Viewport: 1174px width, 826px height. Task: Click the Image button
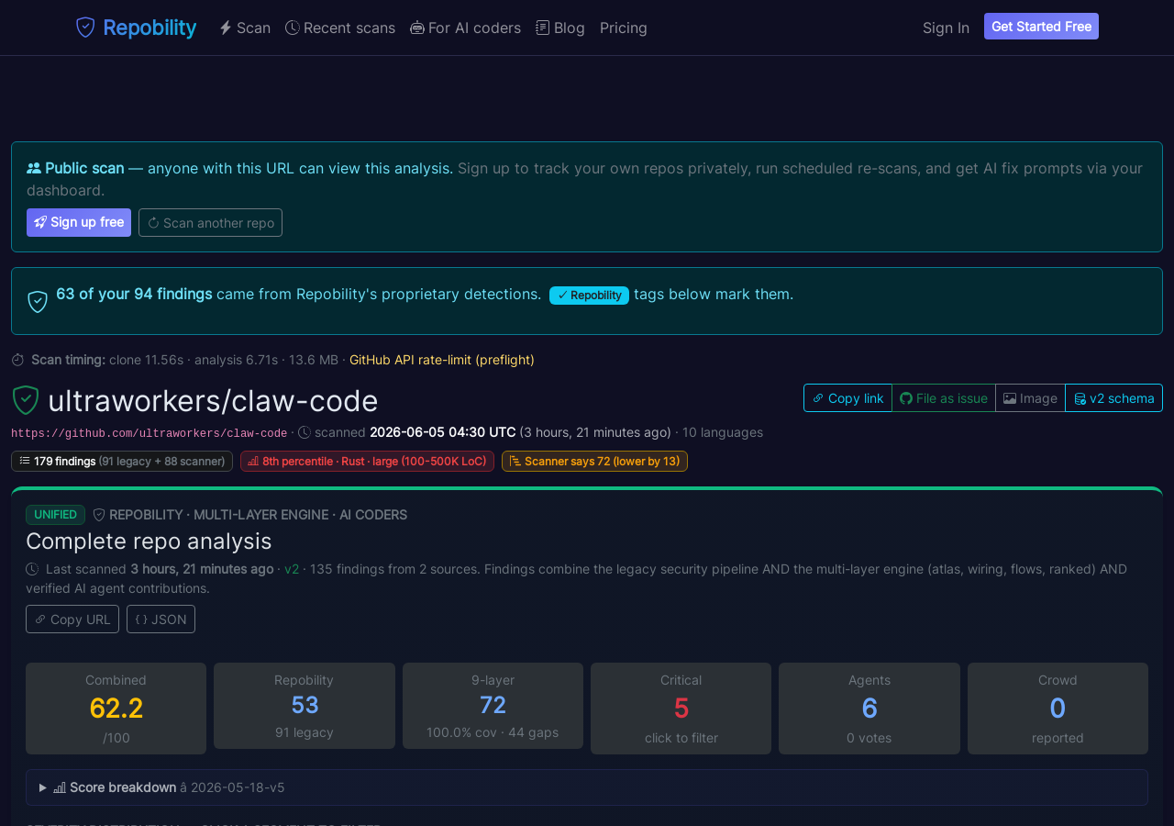click(1030, 397)
